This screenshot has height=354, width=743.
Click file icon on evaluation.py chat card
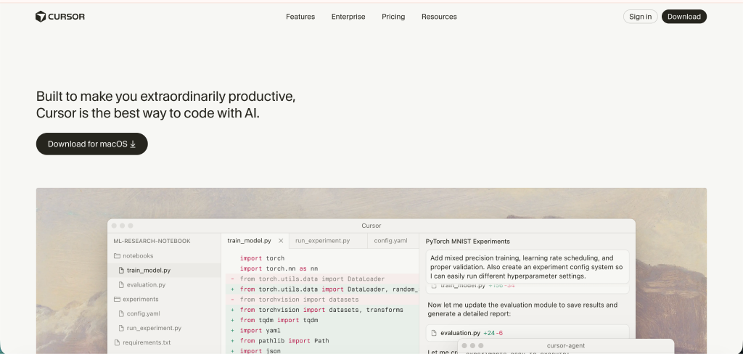433,333
